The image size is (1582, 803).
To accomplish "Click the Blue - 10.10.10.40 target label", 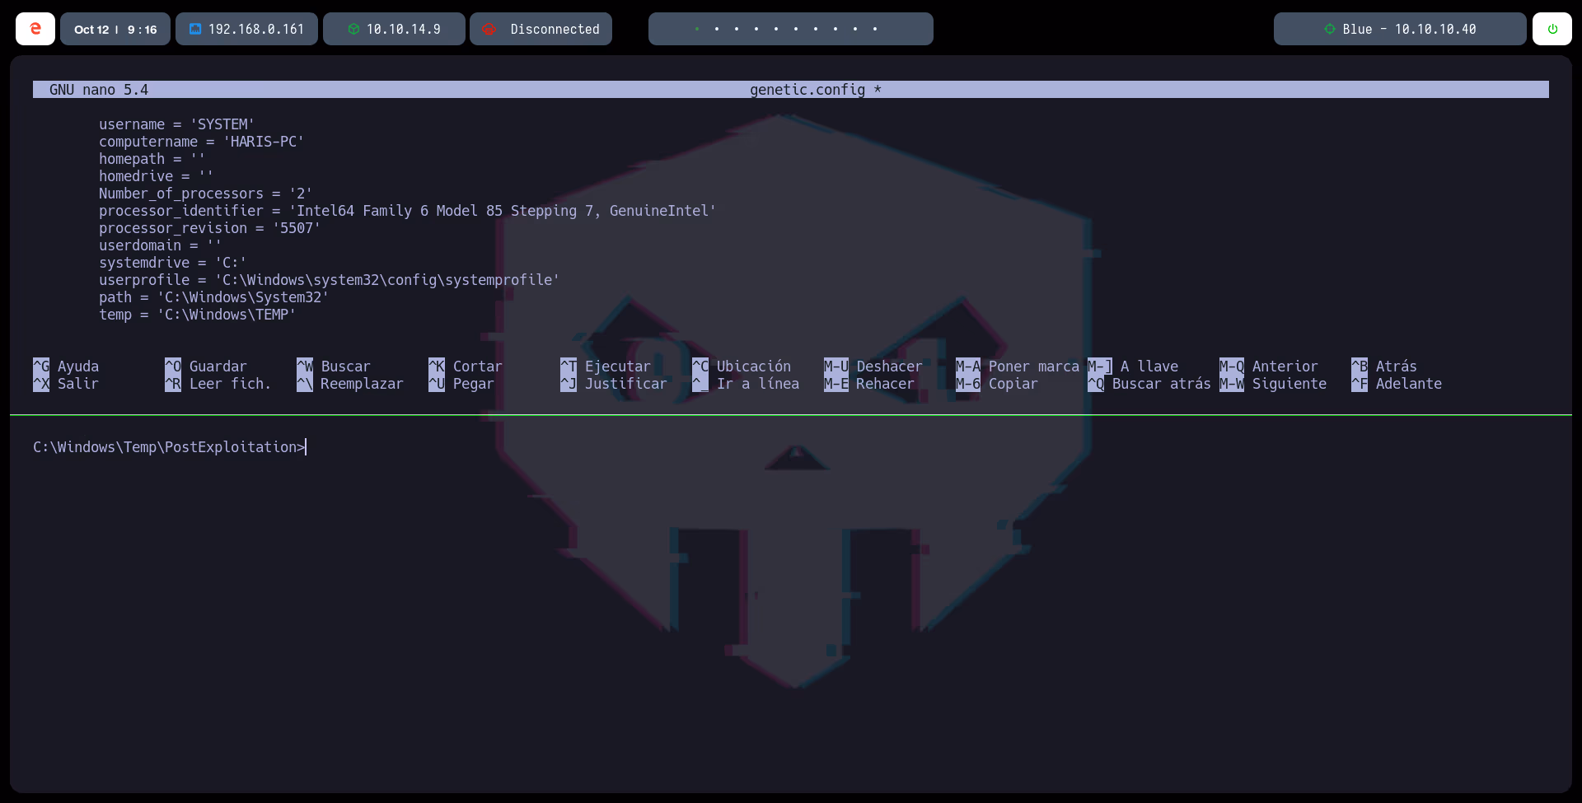I will tap(1409, 29).
